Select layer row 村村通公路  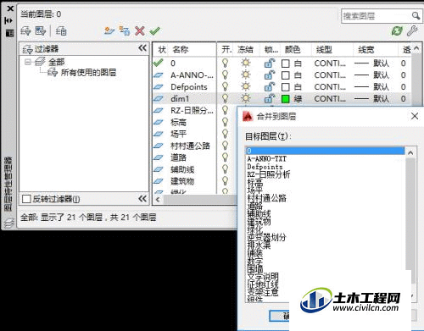(190, 146)
